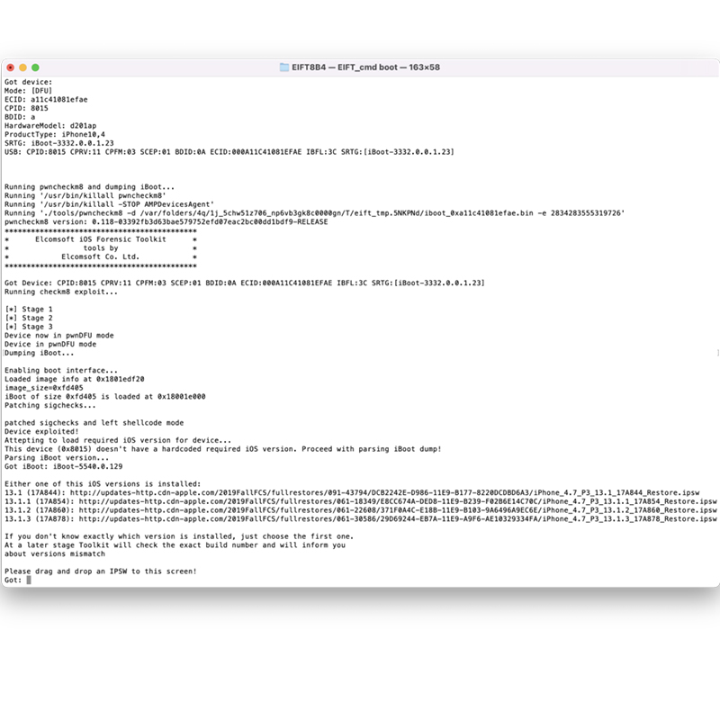The height and width of the screenshot is (720, 720).
Task: Click the 'ProductType: iPhone10,4' line
Action: (x=55, y=134)
